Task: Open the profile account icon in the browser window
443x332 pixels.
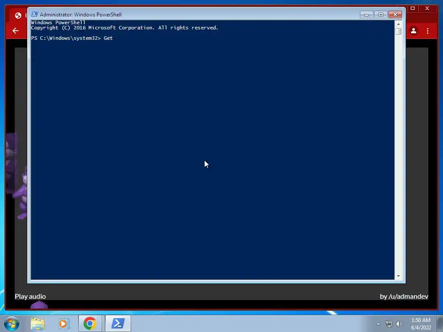Action: pyautogui.click(x=414, y=31)
